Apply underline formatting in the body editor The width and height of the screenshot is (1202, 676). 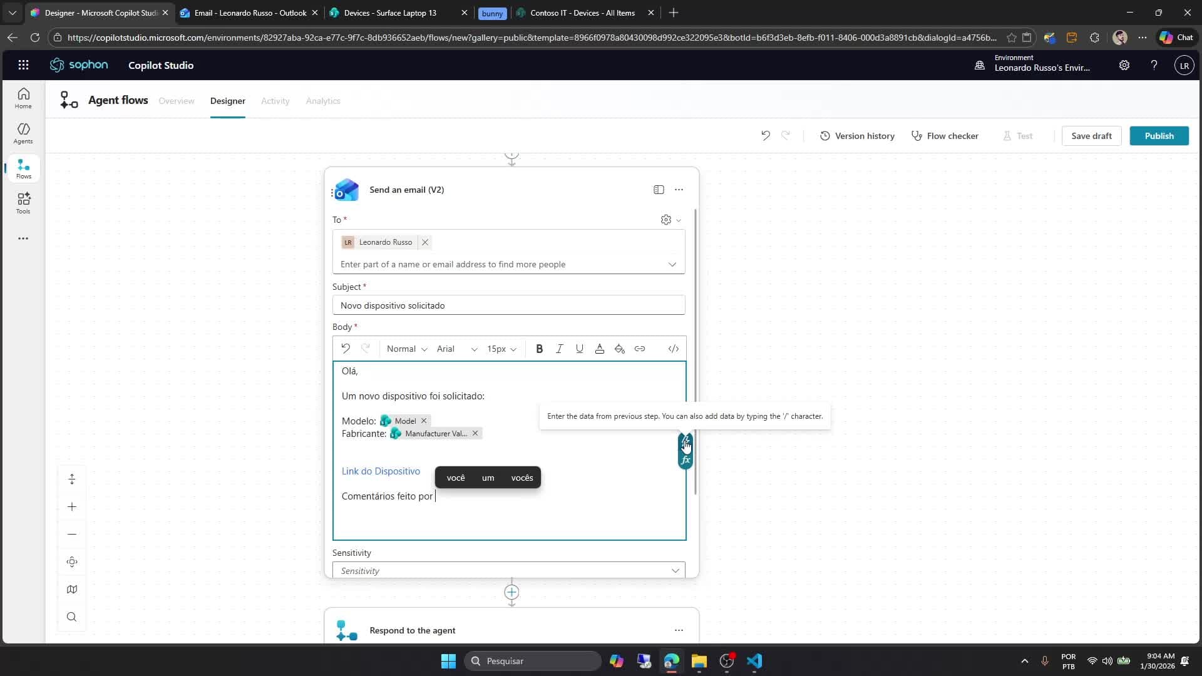[579, 349]
